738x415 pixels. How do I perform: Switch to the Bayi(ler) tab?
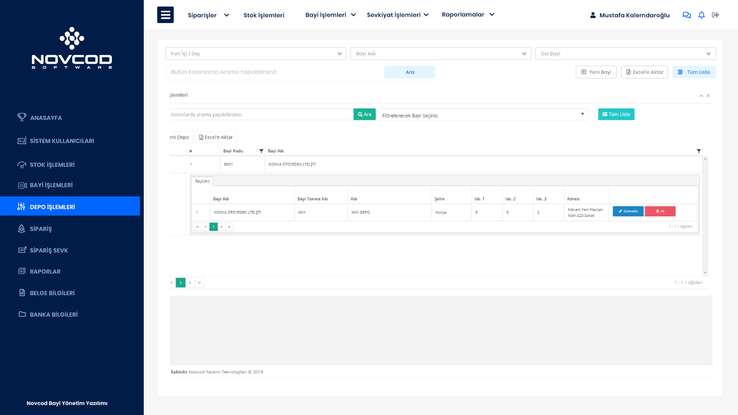(x=202, y=181)
